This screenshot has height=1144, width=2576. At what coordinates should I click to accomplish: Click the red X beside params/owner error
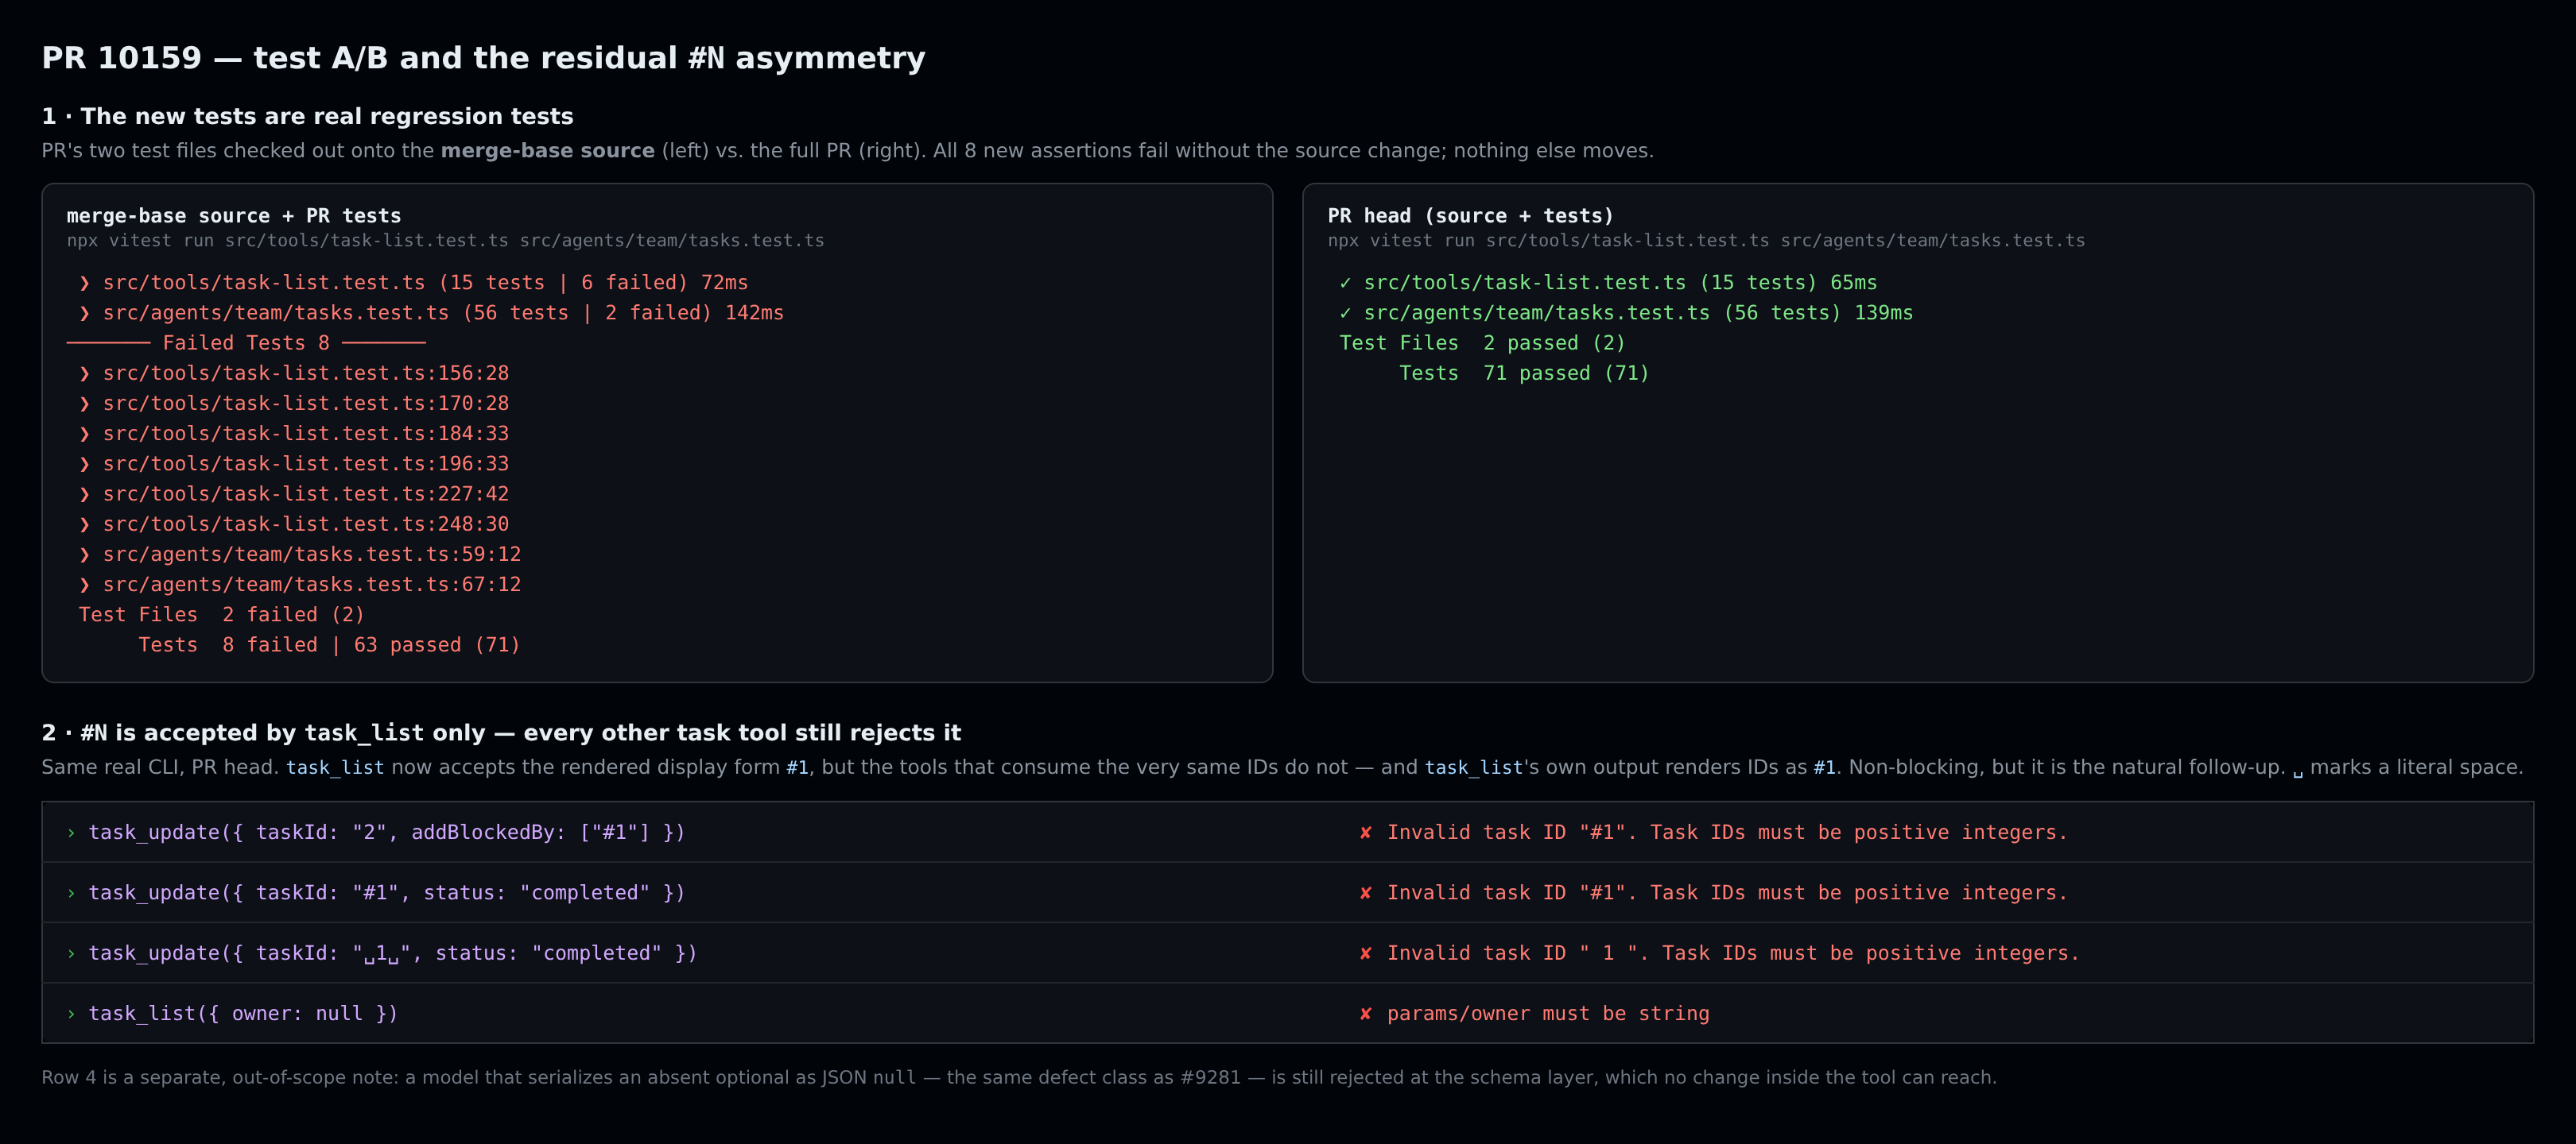click(x=1365, y=1015)
